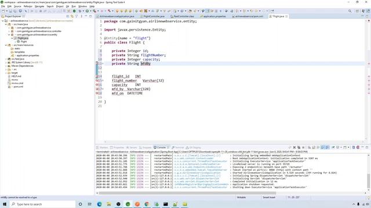Image resolution: width=371 pixels, height=208 pixels.
Task: Open the Terminal view tab
Action: tap(178, 147)
